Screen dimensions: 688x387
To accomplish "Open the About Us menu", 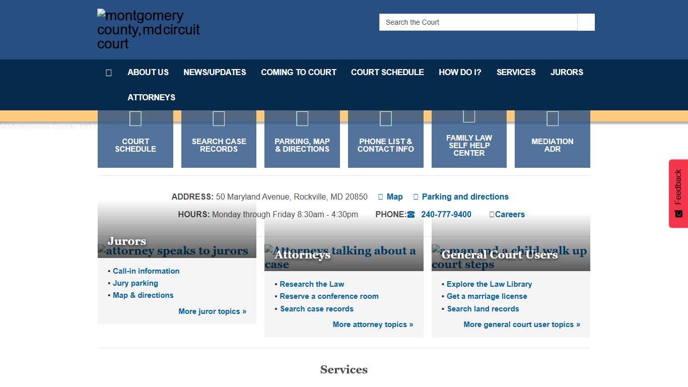I will (148, 72).
